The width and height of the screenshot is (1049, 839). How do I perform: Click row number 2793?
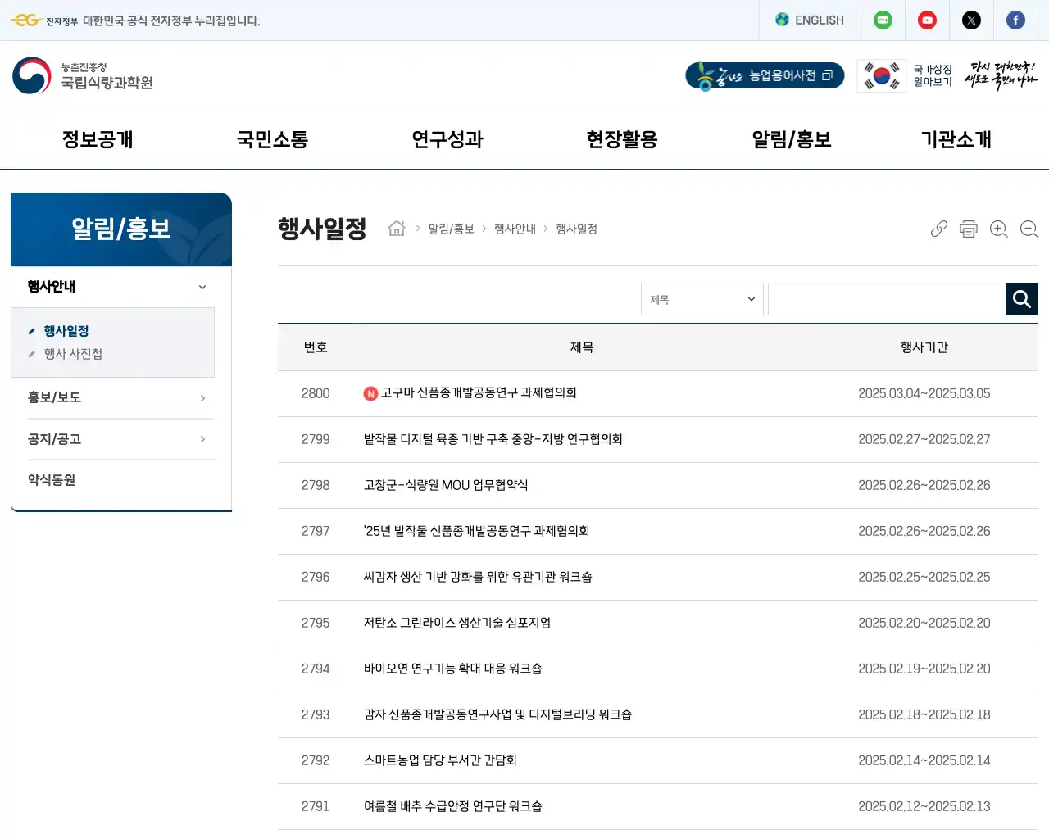click(x=316, y=714)
